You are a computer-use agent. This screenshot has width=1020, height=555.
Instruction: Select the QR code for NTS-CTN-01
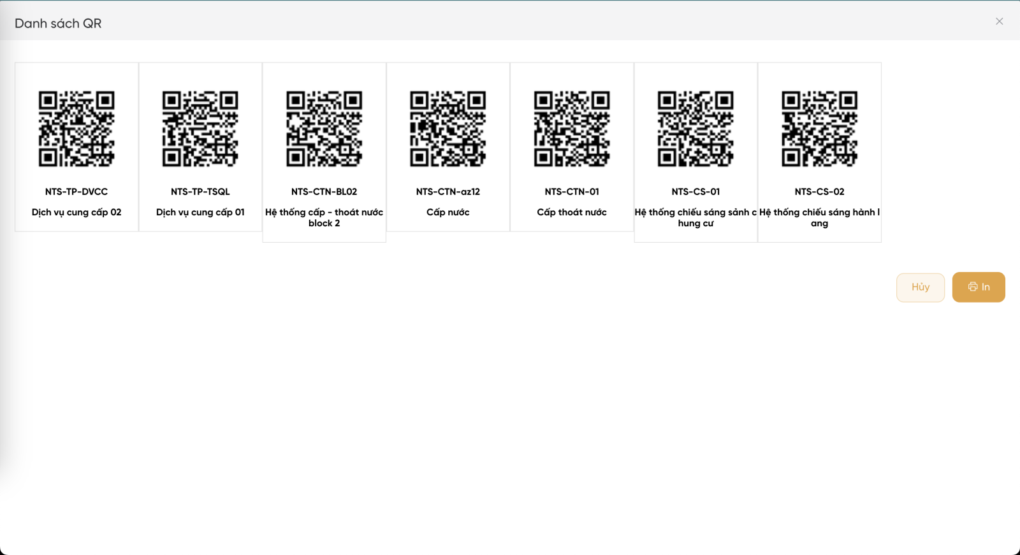572,128
